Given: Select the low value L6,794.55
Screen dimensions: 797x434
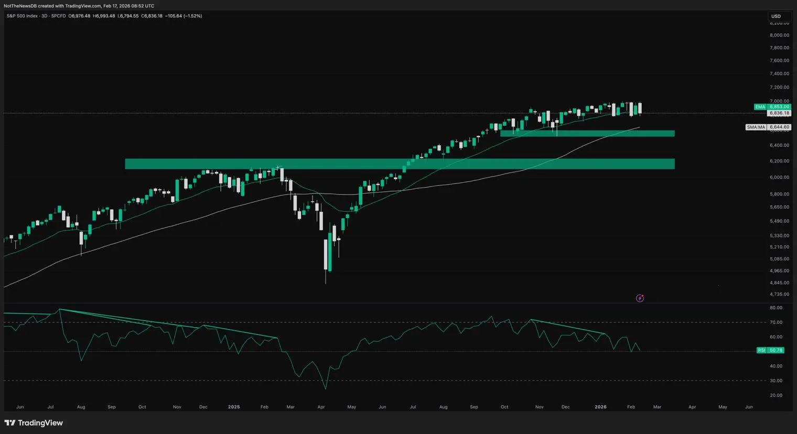Looking at the screenshot, I should click(128, 16).
